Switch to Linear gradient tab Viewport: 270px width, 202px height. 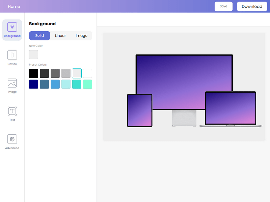pos(60,36)
